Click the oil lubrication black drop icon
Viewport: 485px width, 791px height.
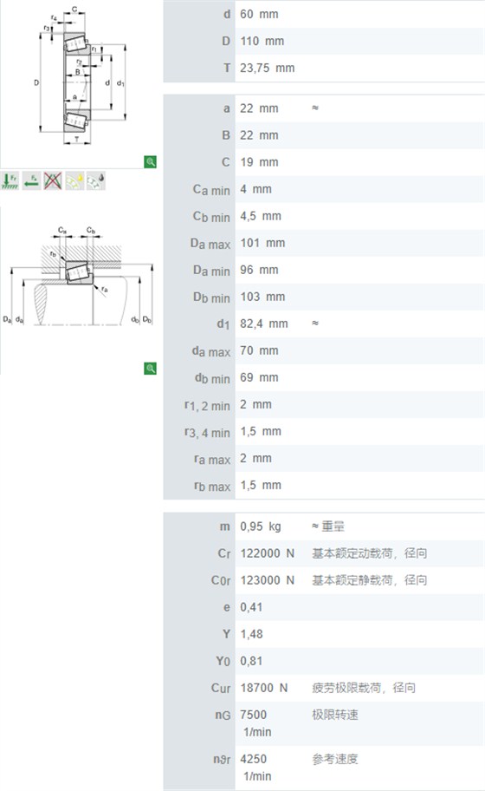(95, 180)
